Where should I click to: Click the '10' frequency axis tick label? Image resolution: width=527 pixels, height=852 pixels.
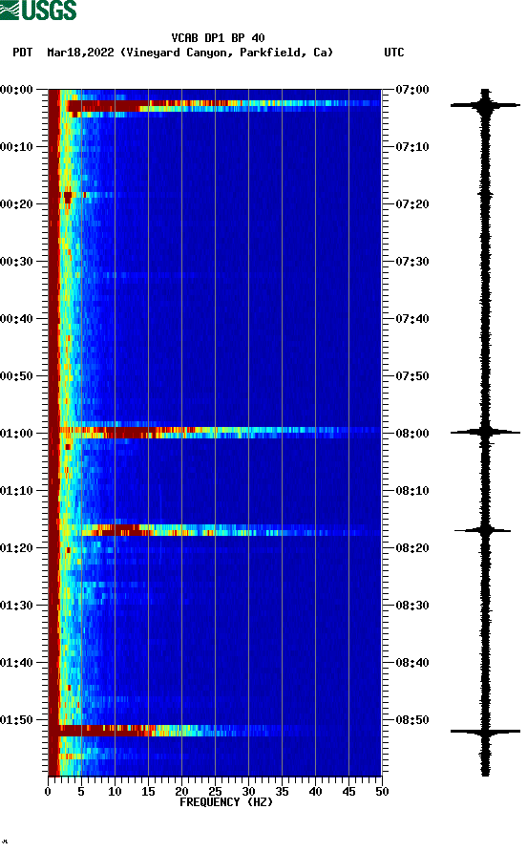(x=115, y=792)
